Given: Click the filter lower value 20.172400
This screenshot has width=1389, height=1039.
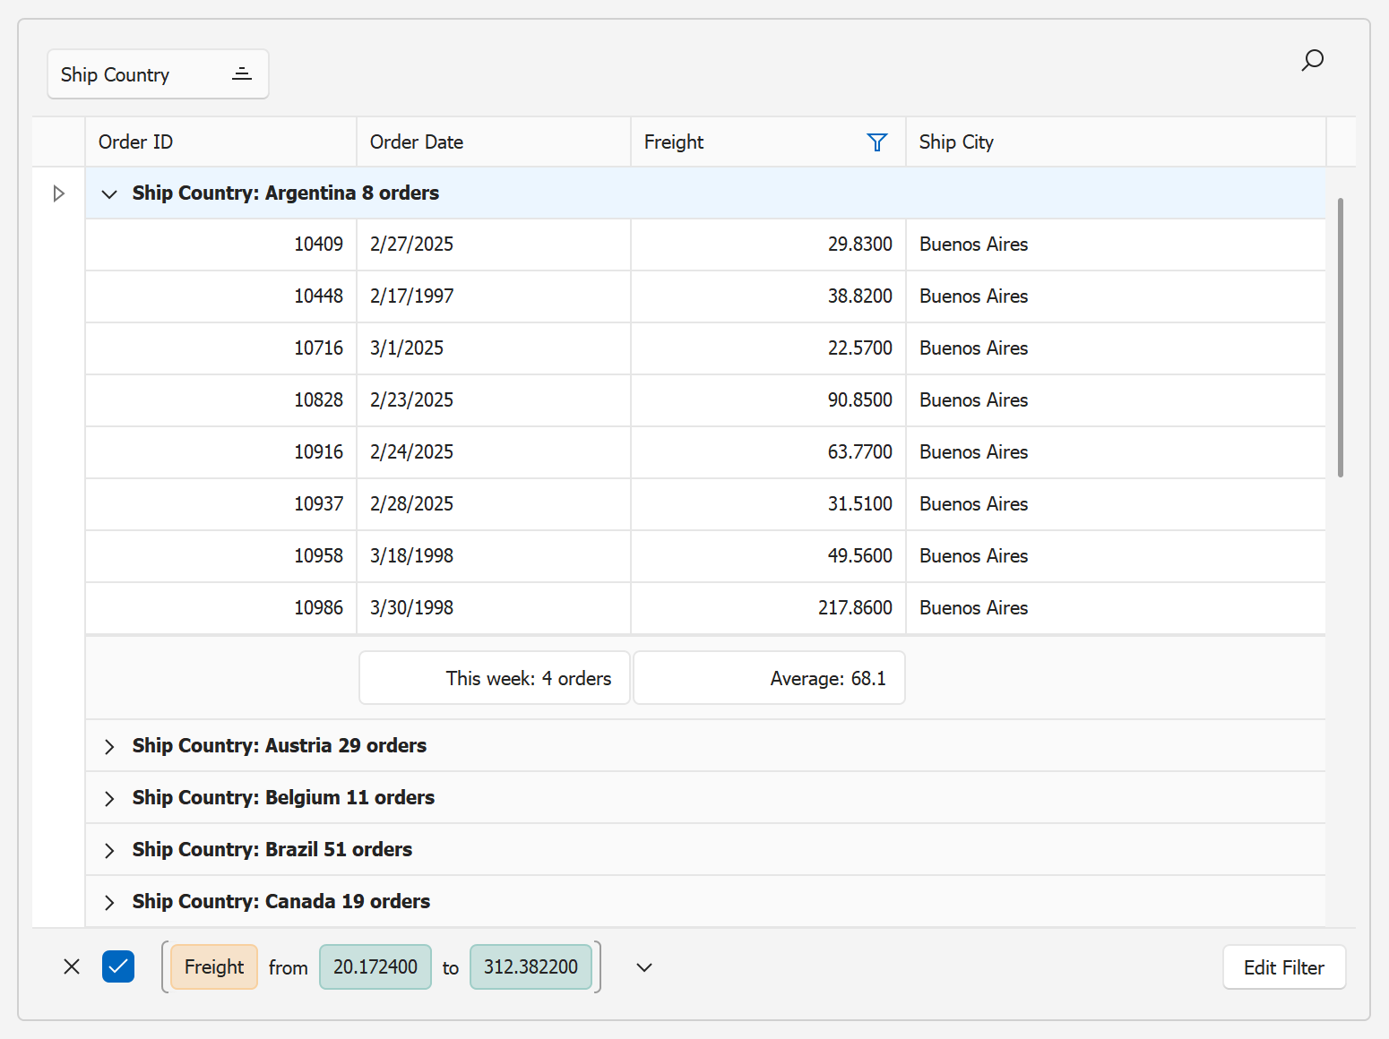Looking at the screenshot, I should tap(375, 967).
